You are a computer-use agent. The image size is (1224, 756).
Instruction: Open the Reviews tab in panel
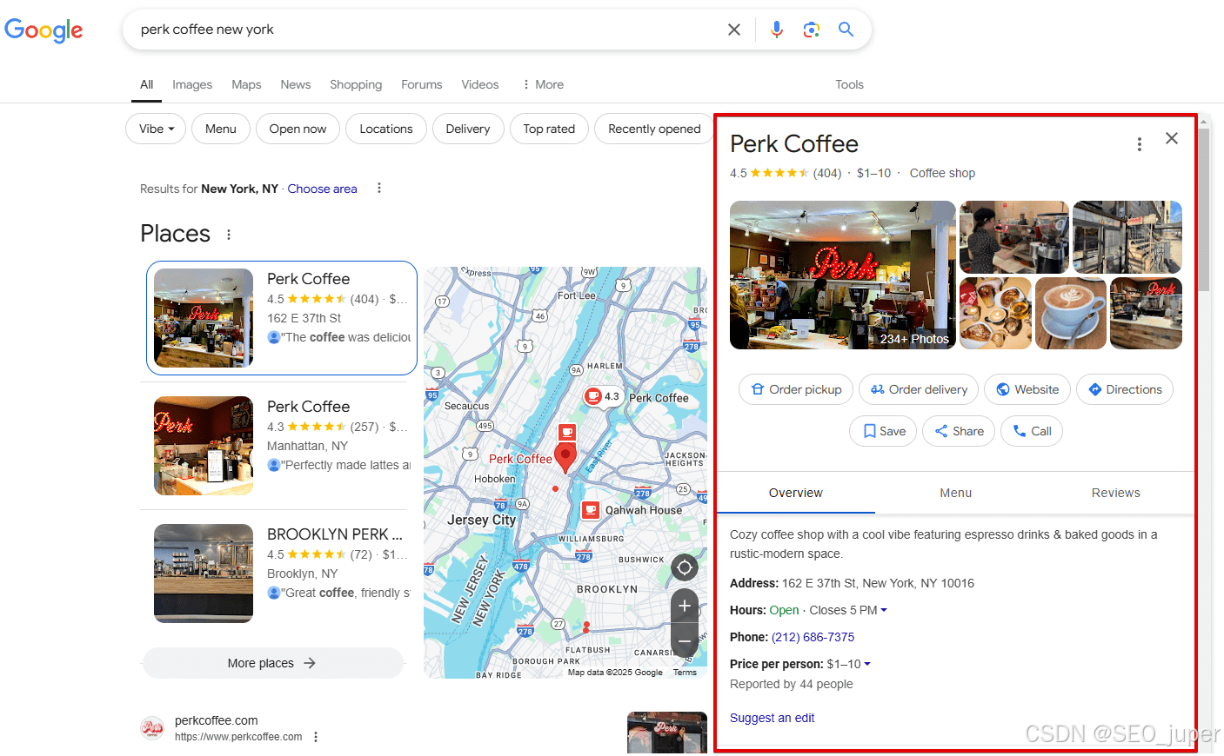tap(1116, 493)
